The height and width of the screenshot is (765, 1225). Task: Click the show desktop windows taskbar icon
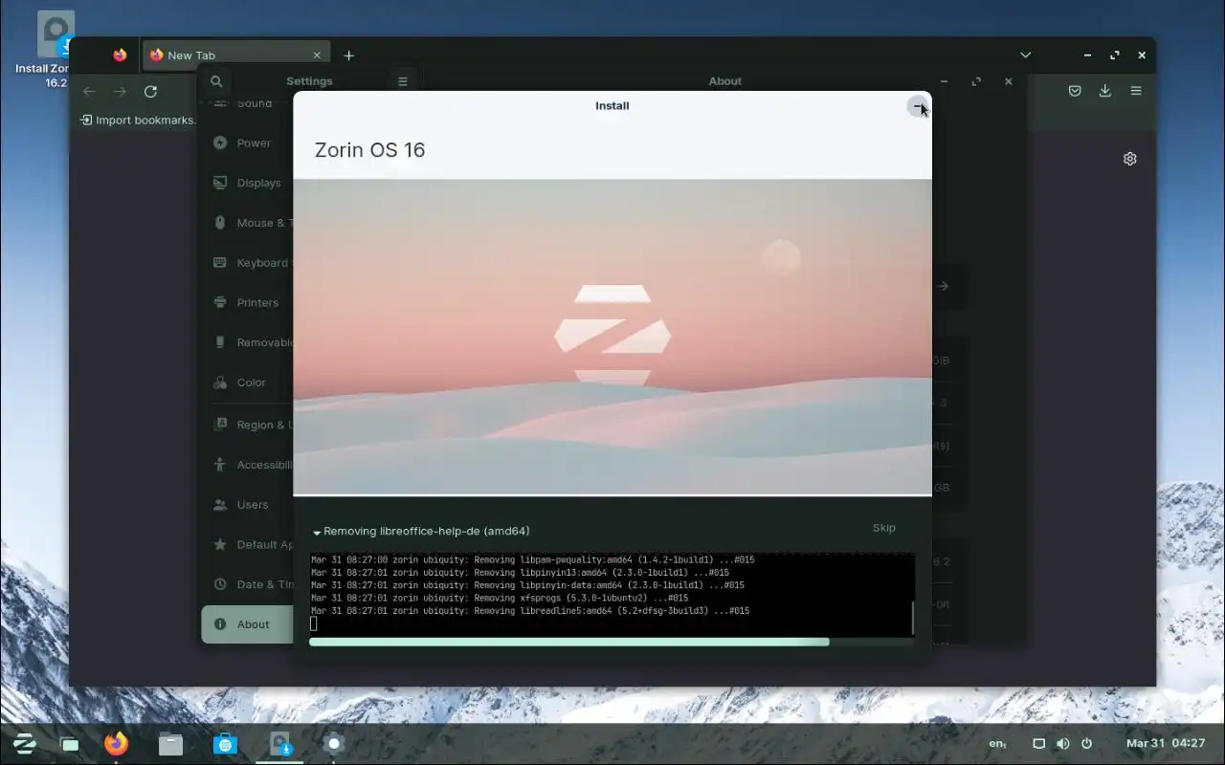point(70,743)
